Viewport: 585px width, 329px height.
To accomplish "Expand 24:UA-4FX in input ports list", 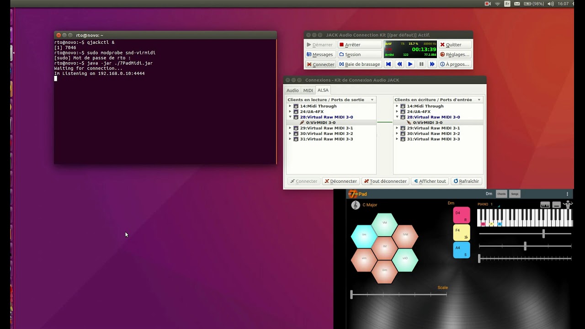I will tap(397, 111).
